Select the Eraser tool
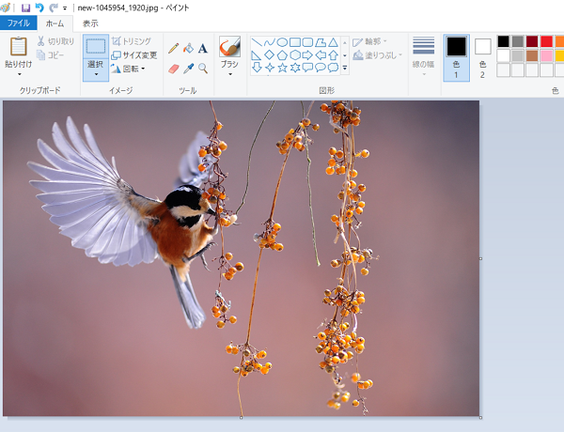The image size is (564, 432). click(174, 69)
